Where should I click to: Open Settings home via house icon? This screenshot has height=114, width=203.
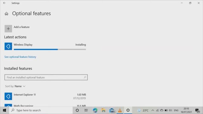(x=6, y=14)
